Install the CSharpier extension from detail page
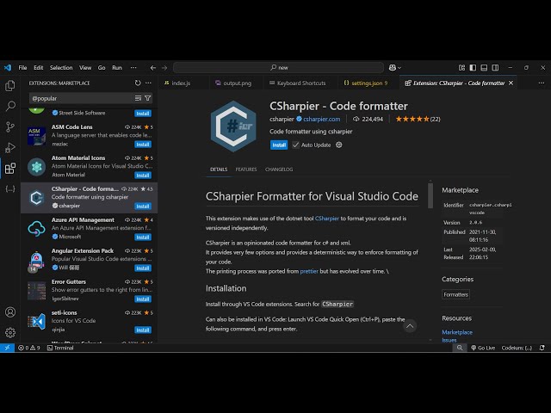The image size is (551, 413). [x=279, y=145]
